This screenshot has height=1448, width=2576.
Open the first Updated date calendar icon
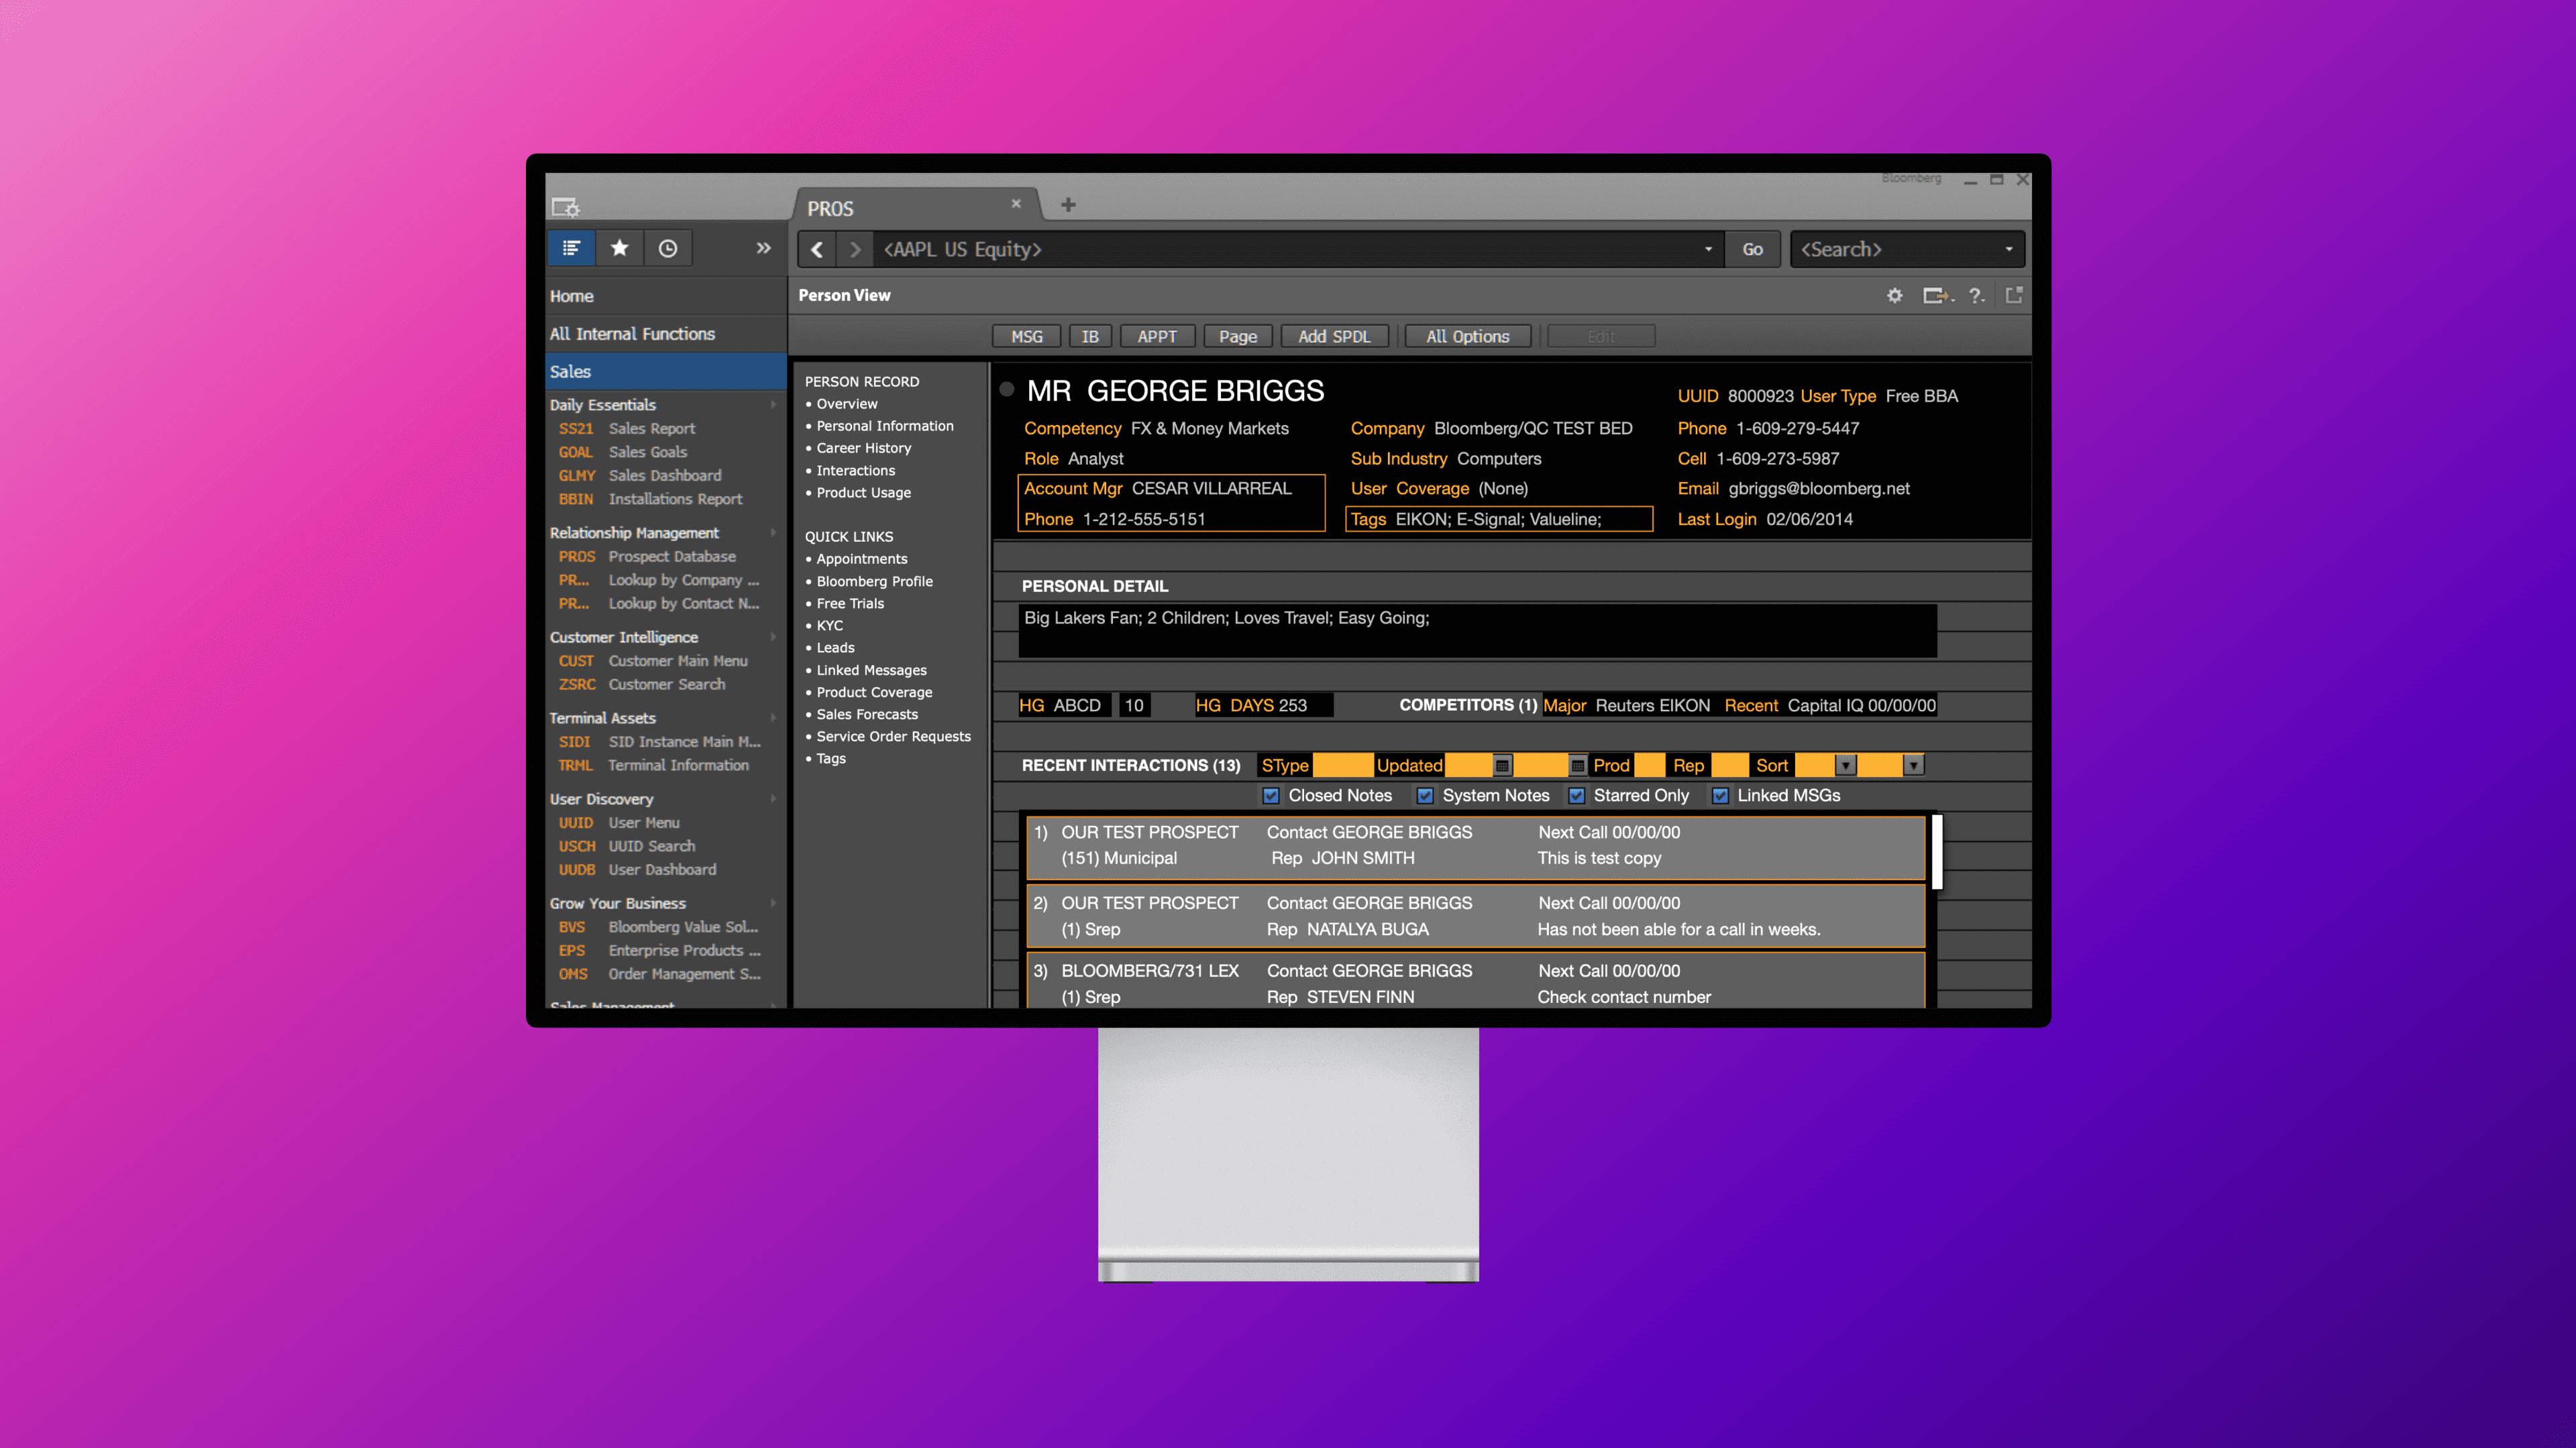click(1502, 766)
